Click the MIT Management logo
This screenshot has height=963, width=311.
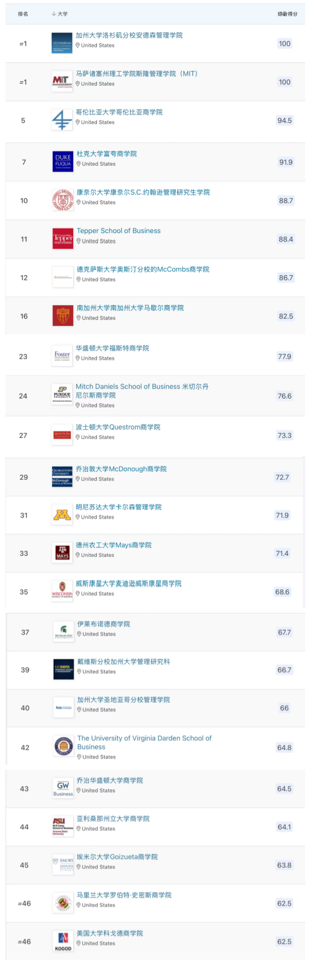(62, 82)
